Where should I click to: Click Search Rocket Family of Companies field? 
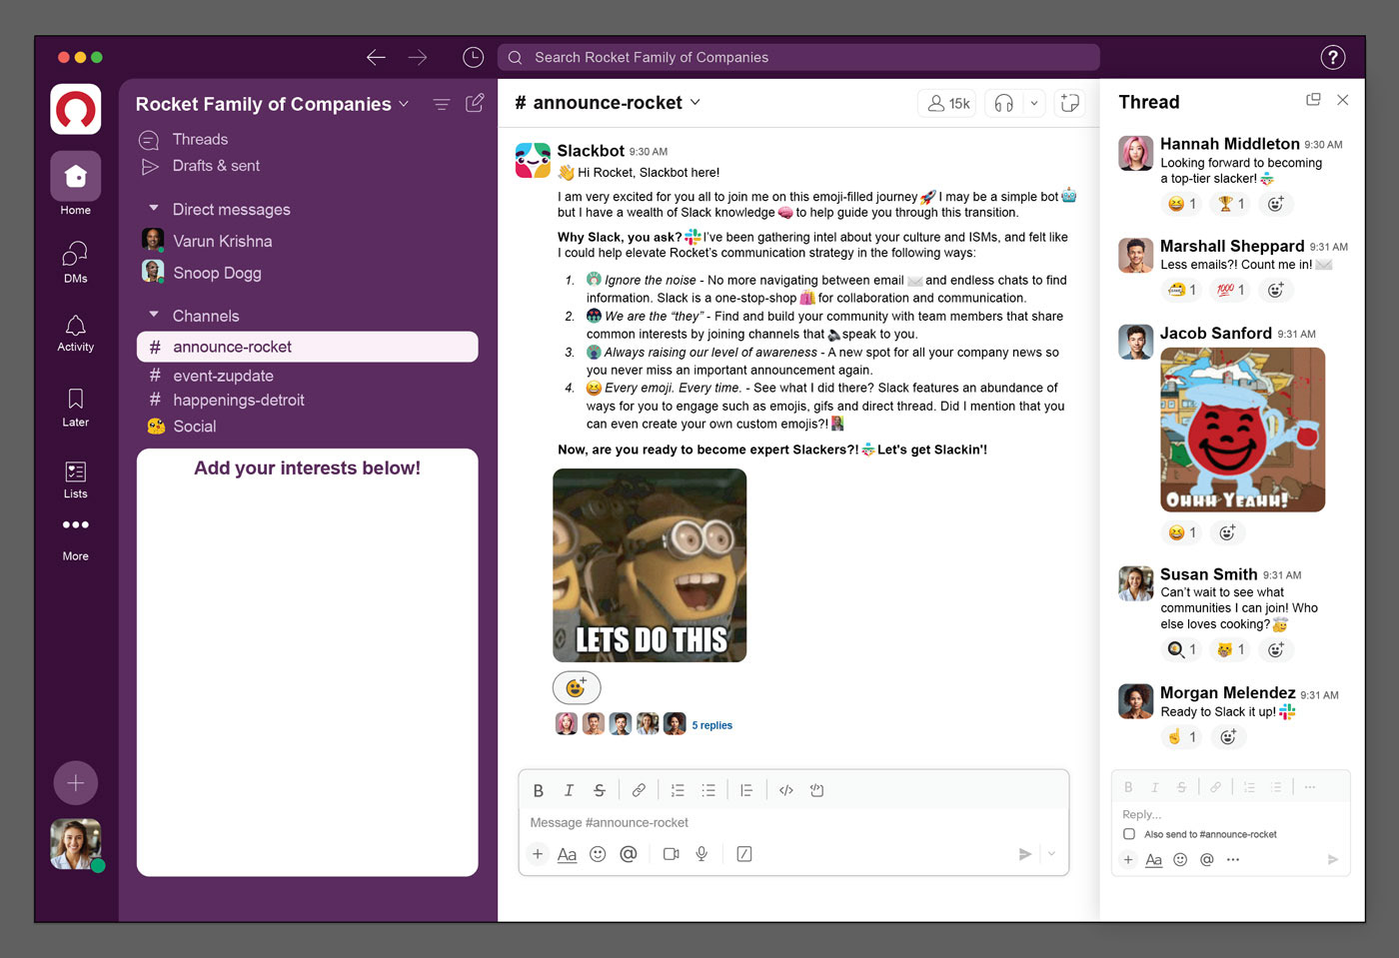[798, 57]
